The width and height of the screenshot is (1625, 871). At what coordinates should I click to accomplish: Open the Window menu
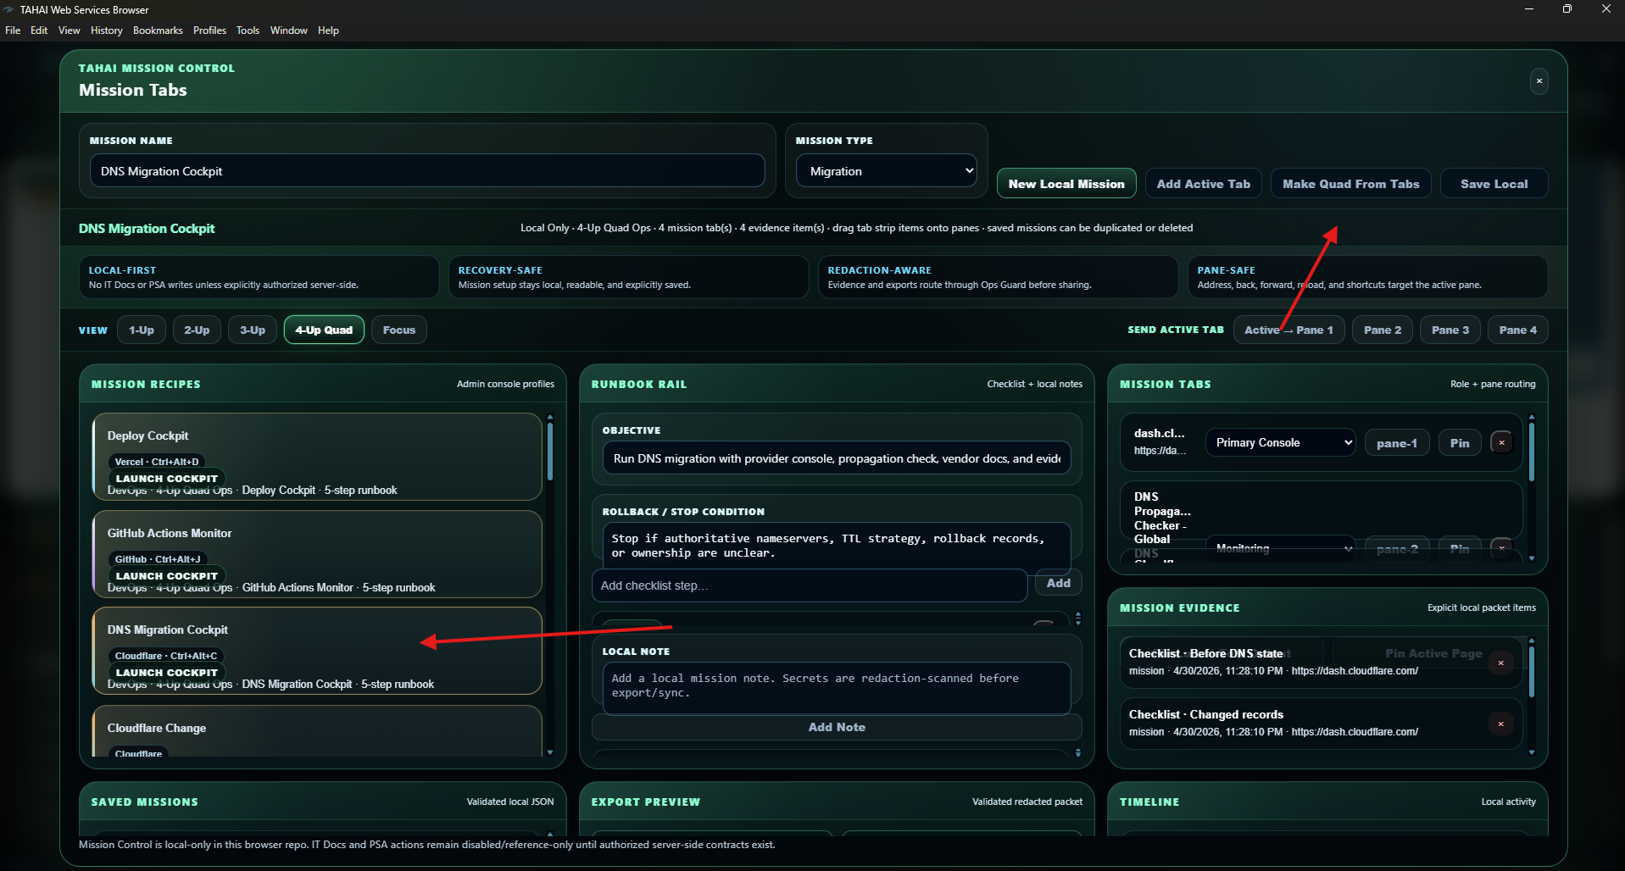pyautogui.click(x=289, y=31)
